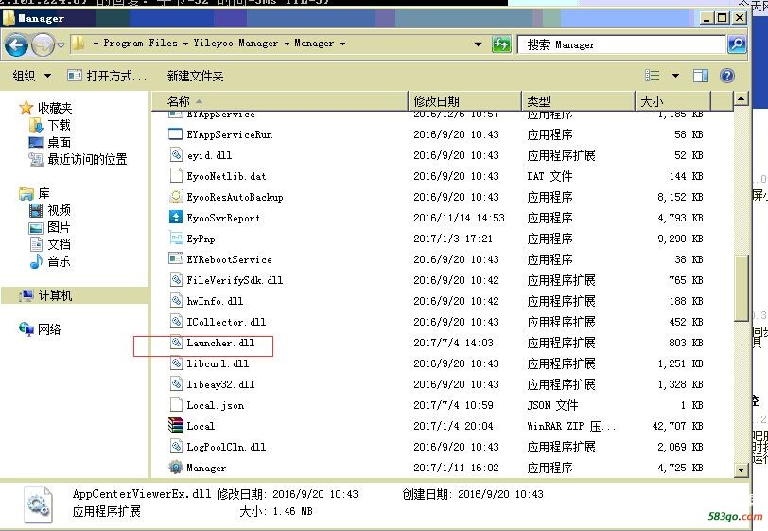Select the EYAppServiceRun file icon
The image size is (768, 531).
coord(175,134)
